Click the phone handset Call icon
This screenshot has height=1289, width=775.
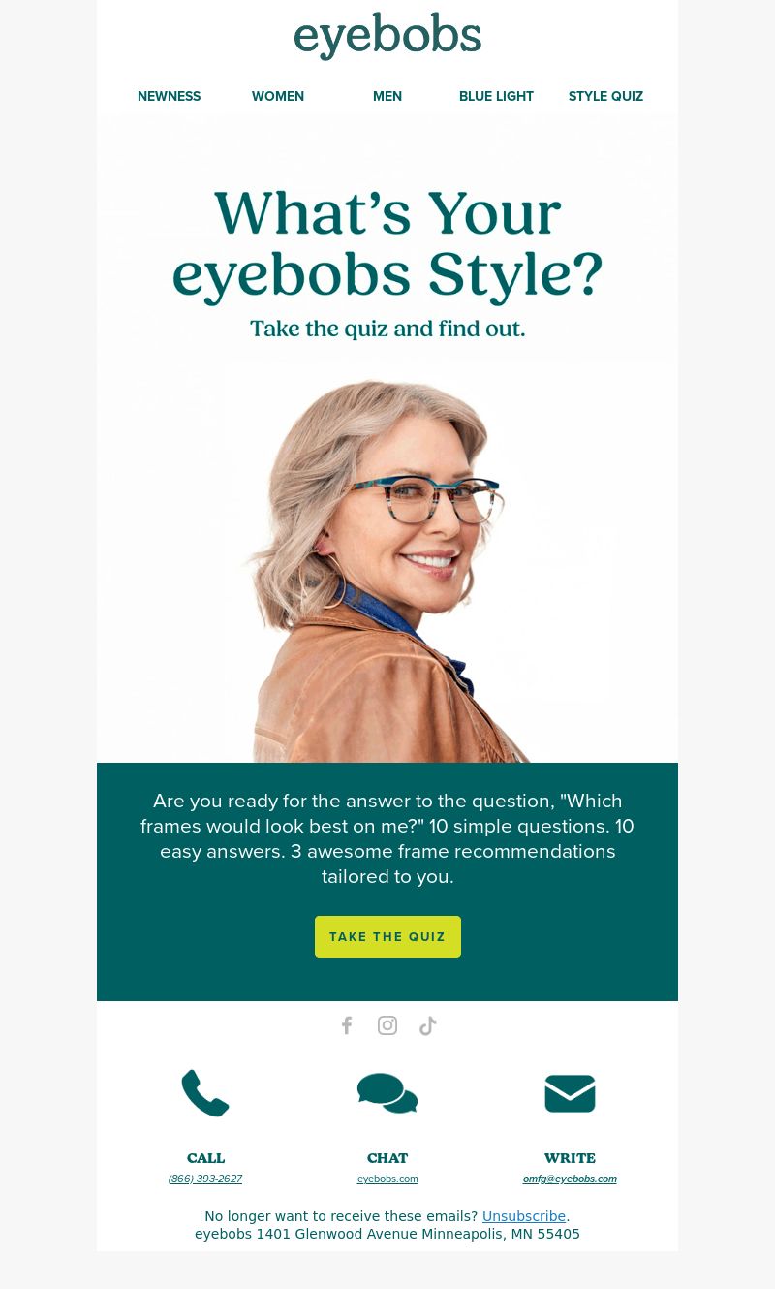(205, 1093)
